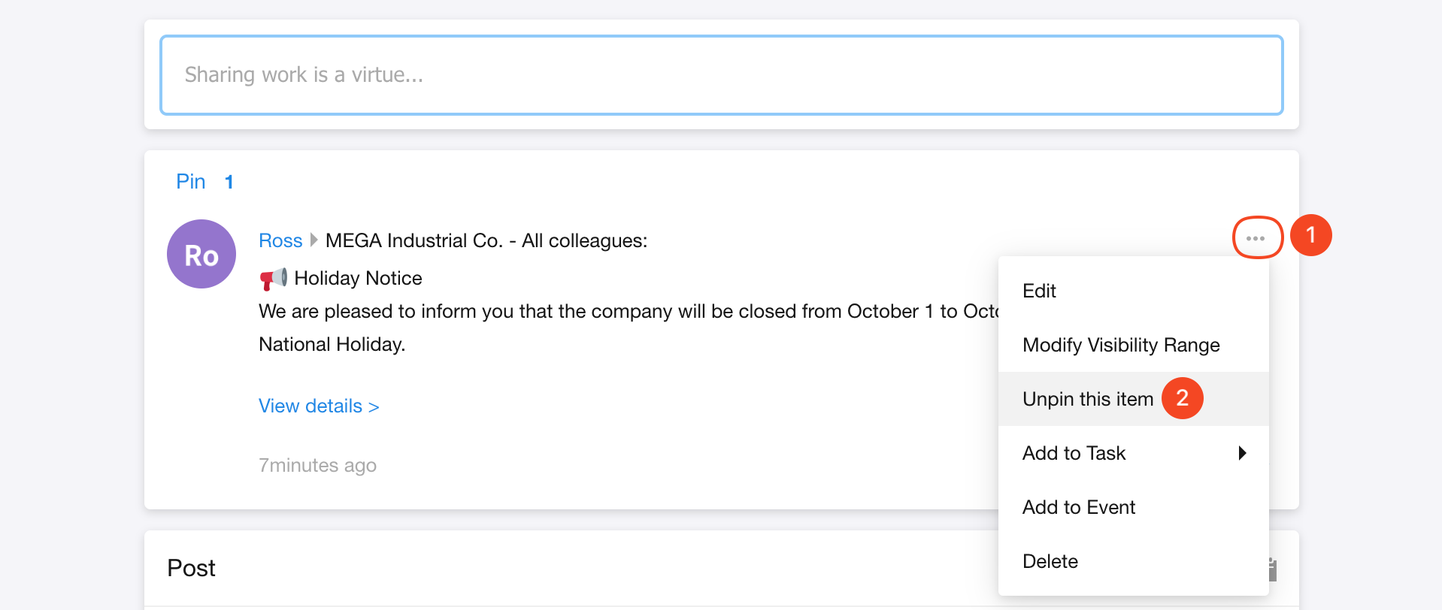Open Ross's profile name link
This screenshot has width=1442, height=610.
[x=280, y=240]
